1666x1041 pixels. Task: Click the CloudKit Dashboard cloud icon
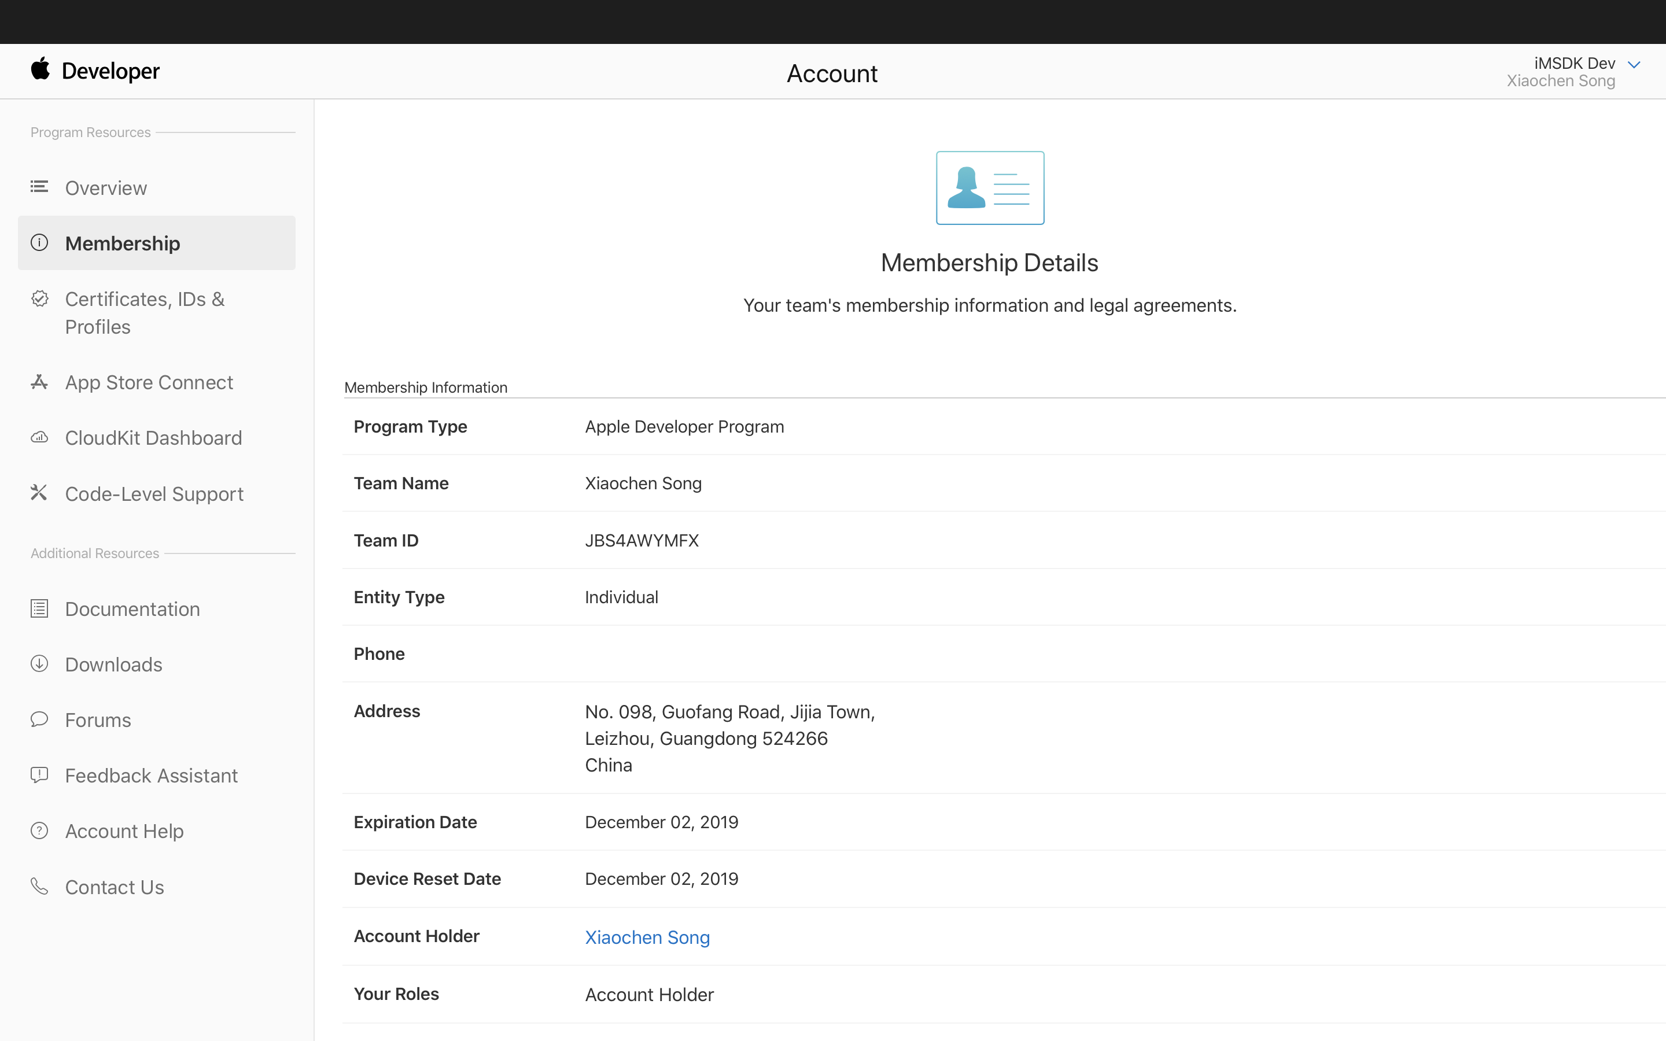pyautogui.click(x=39, y=437)
